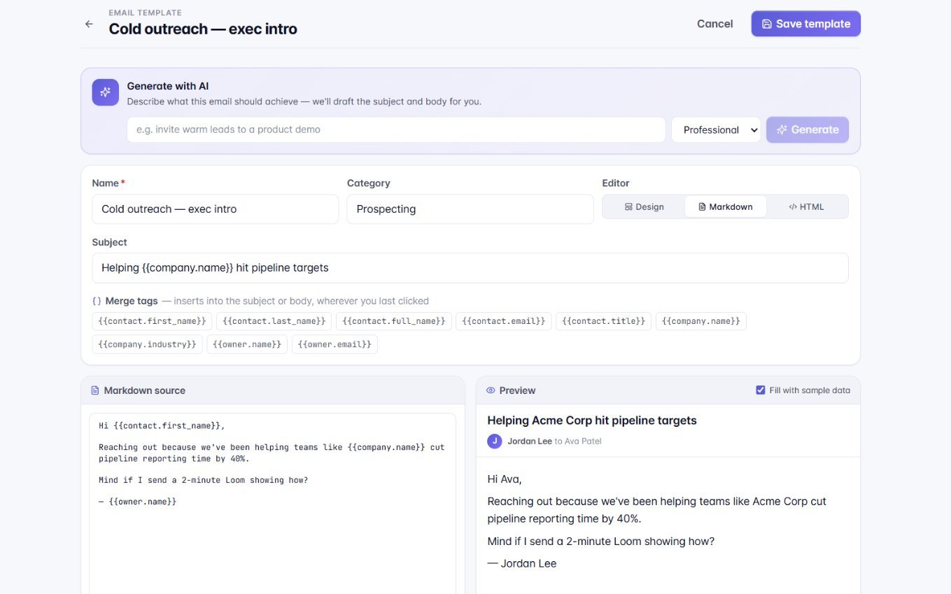Insert the {{company.industry}} merge tag
The width and height of the screenshot is (951, 594).
click(x=147, y=344)
